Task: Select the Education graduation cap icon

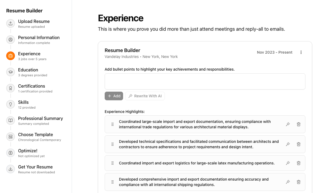Action: click(x=10, y=72)
